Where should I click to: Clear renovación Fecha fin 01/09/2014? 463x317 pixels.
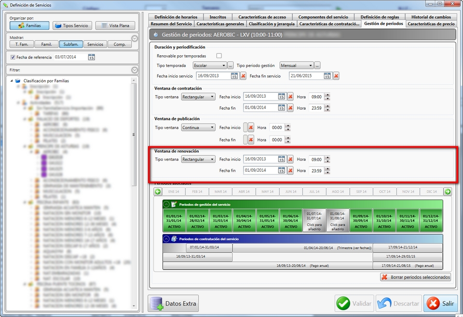coord(290,171)
